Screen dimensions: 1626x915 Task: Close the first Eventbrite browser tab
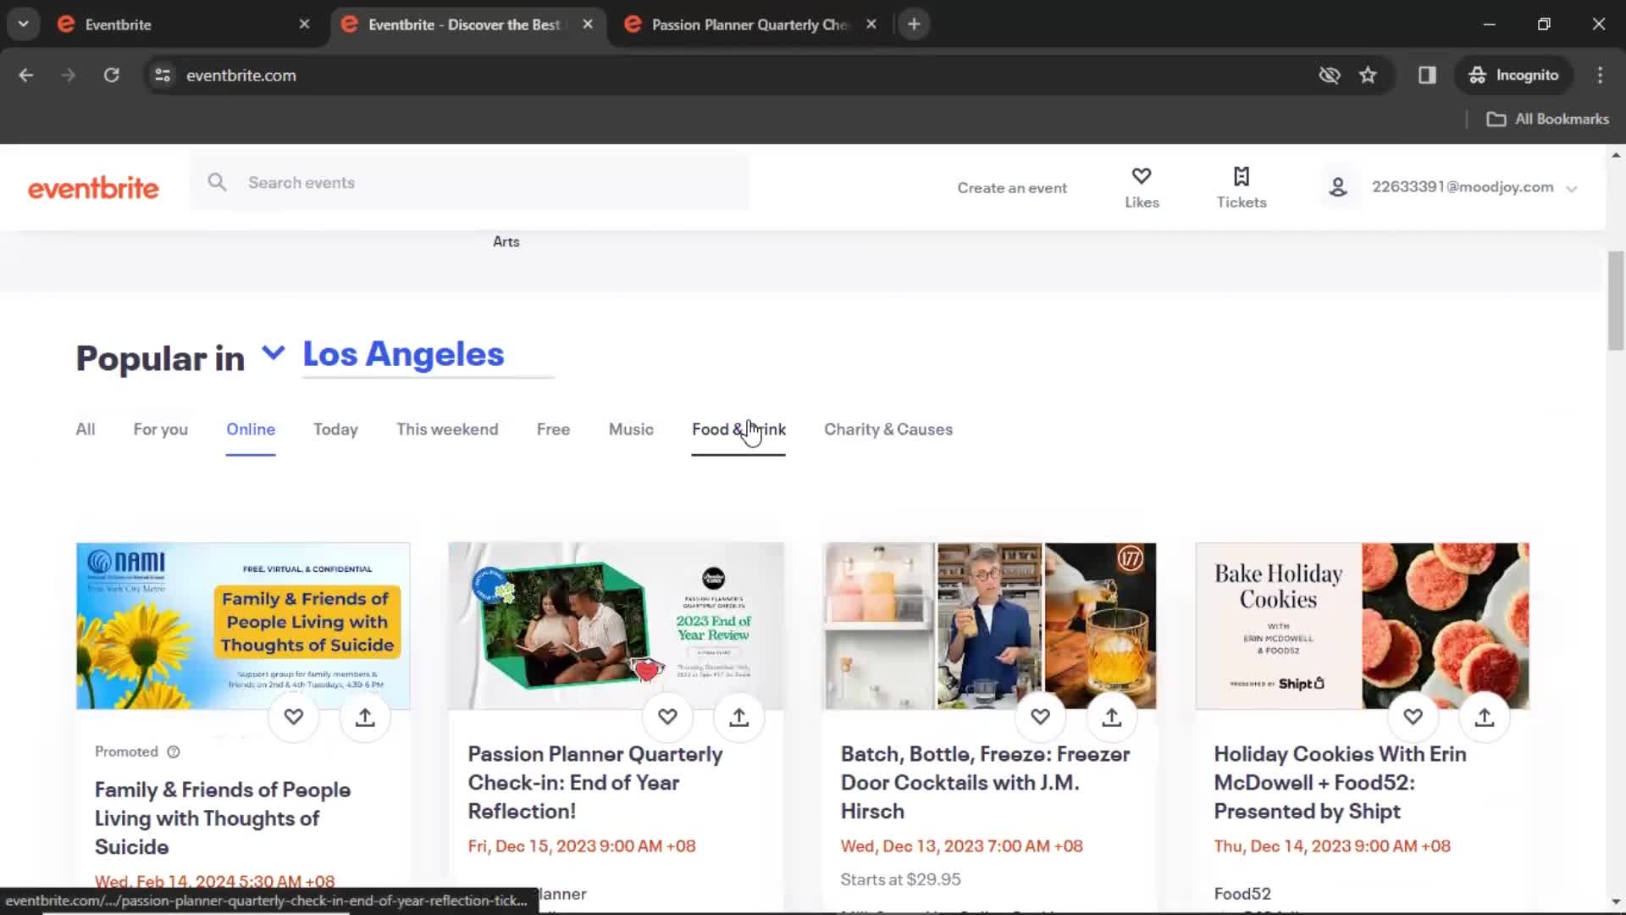[305, 25]
